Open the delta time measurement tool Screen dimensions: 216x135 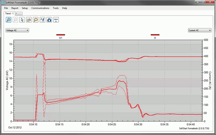tap(42, 20)
